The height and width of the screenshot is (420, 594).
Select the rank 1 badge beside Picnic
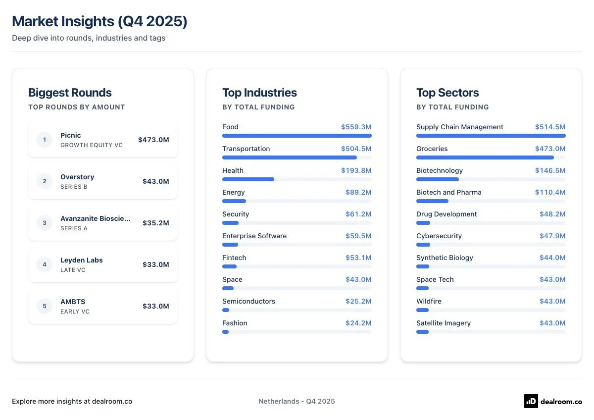point(44,140)
